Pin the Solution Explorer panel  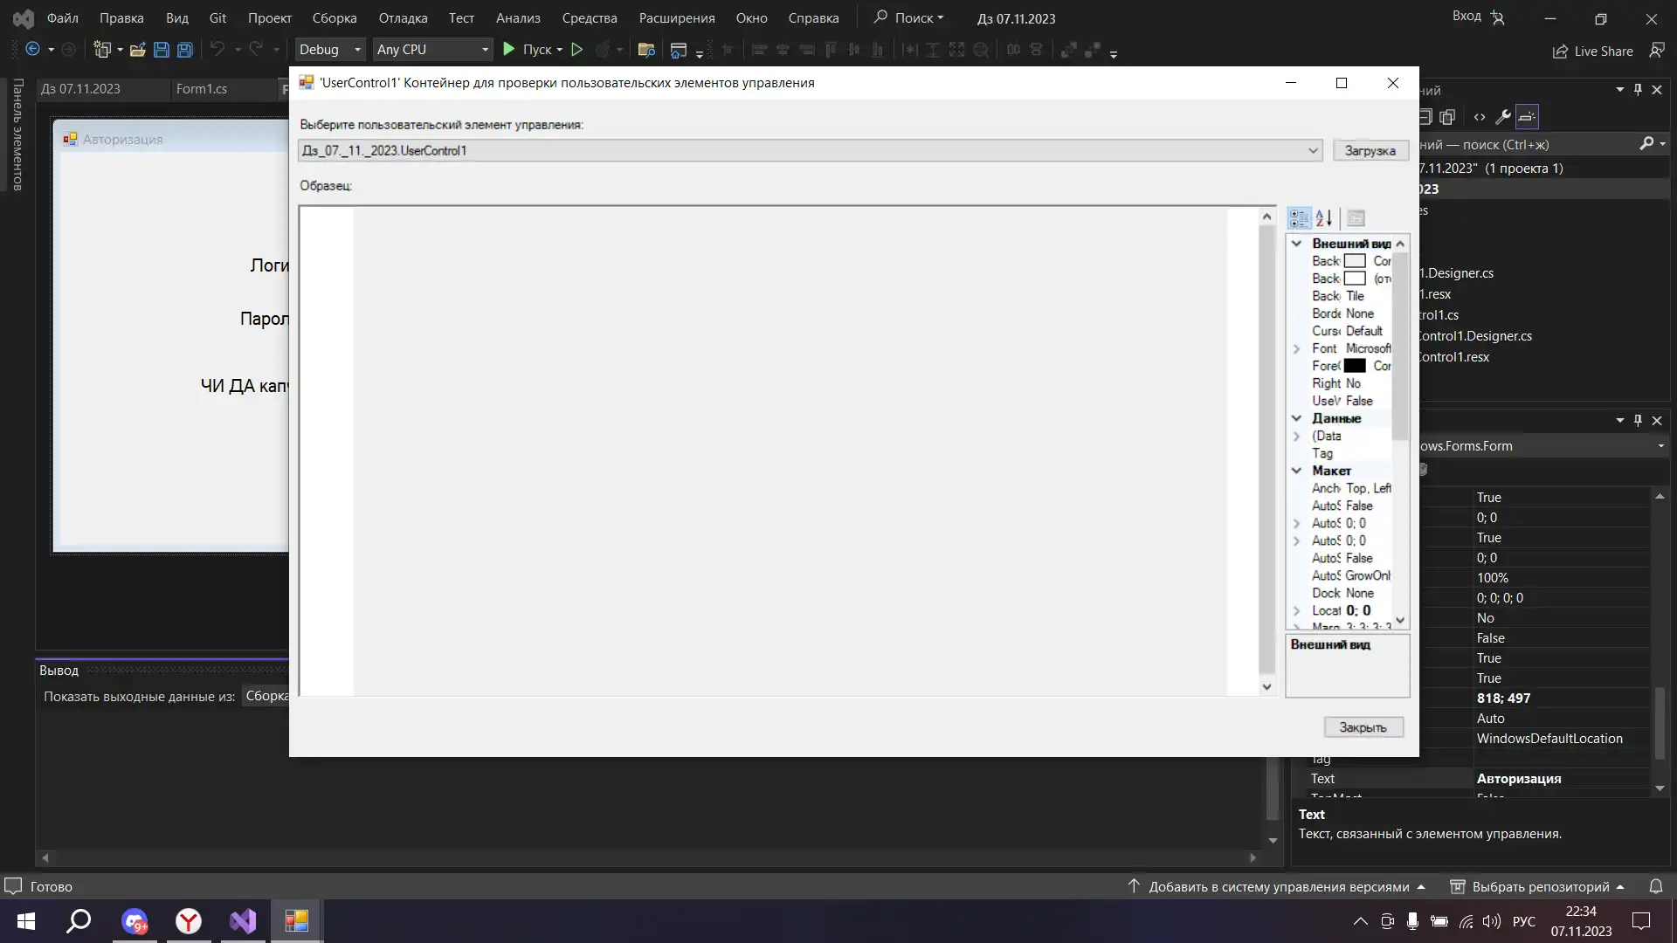[x=1638, y=90]
